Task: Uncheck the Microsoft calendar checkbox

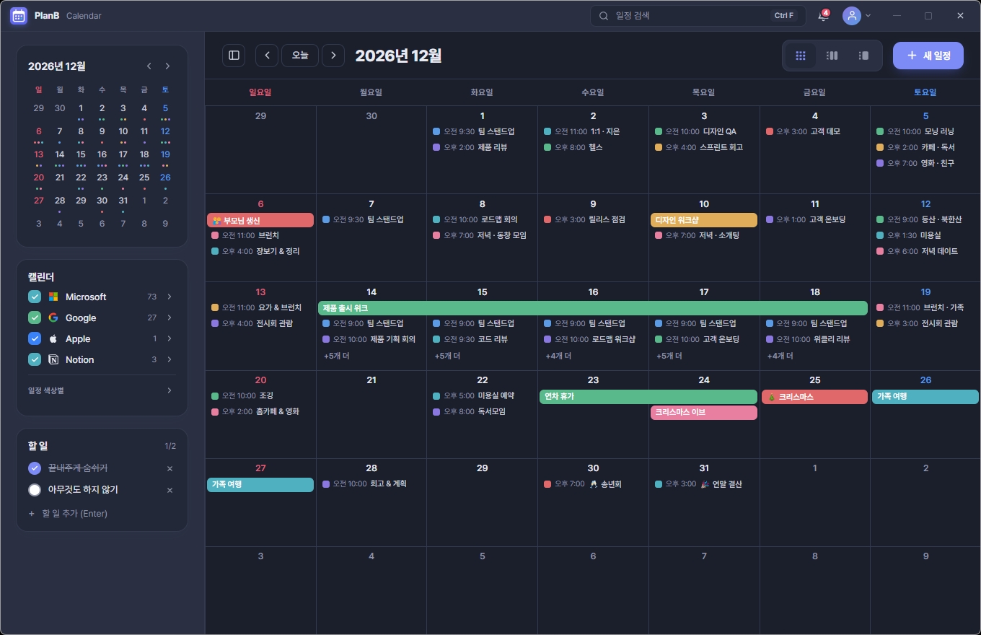Action: [x=34, y=297]
